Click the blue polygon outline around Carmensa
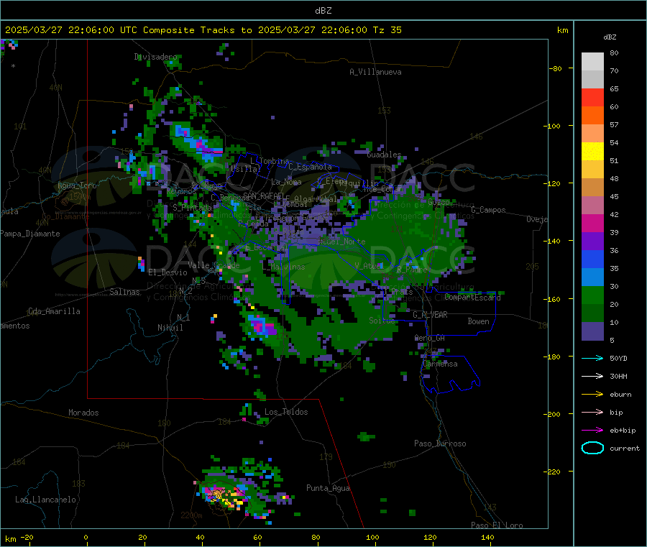 click(x=450, y=374)
